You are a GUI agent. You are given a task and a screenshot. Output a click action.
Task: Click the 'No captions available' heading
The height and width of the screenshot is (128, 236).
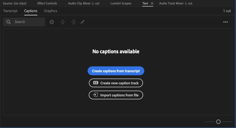tap(116, 52)
